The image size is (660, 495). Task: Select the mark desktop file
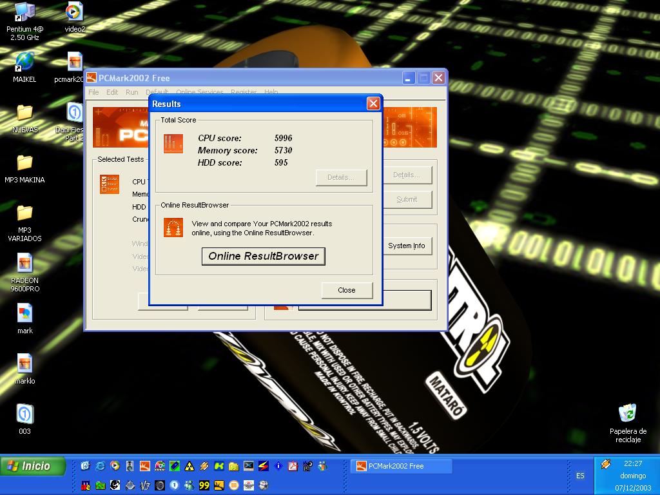(x=25, y=318)
